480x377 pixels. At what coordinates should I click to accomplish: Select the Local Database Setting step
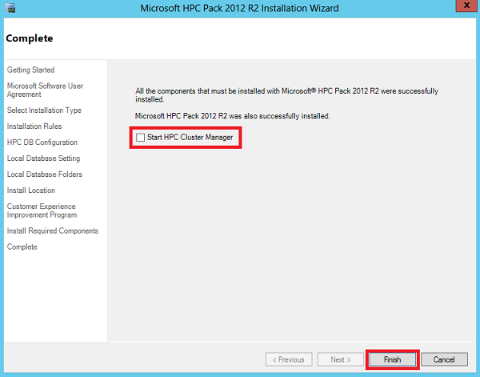point(43,158)
